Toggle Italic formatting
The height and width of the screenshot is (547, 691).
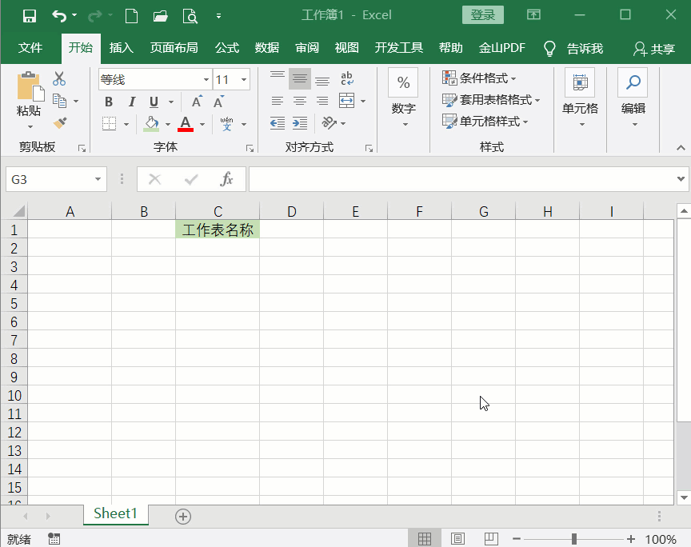click(x=131, y=102)
